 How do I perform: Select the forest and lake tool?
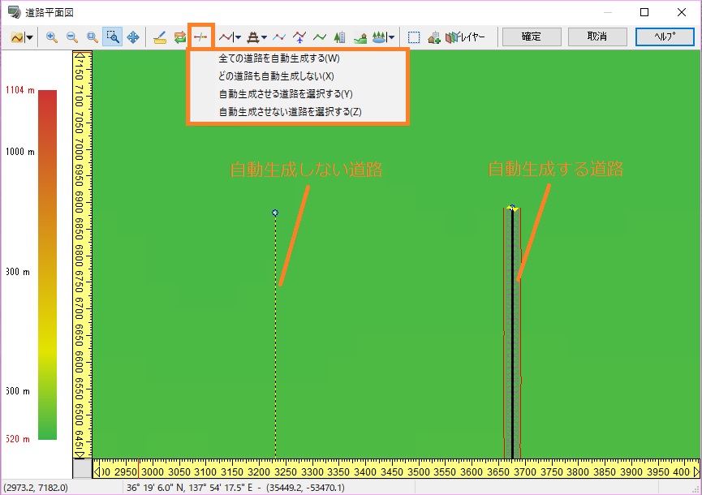click(380, 37)
